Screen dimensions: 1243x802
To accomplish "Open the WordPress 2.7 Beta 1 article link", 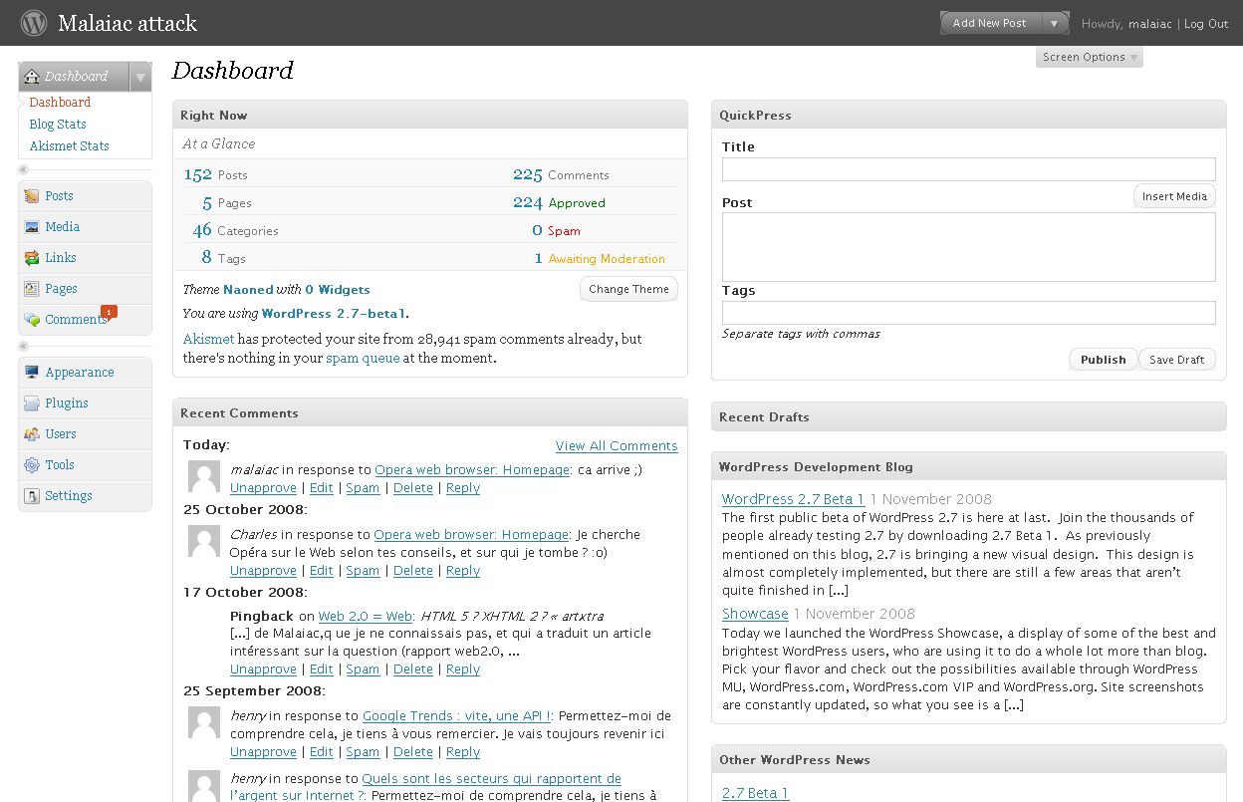I will (793, 499).
